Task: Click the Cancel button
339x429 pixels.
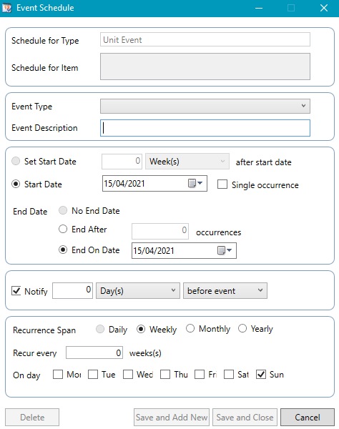Action: (308, 418)
